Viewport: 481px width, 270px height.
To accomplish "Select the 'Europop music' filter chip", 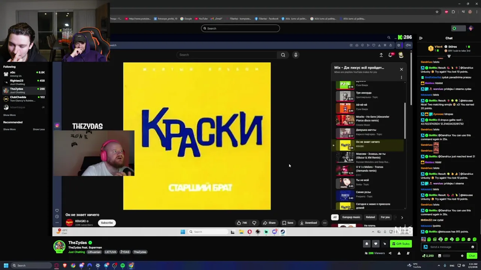I will 351,217.
